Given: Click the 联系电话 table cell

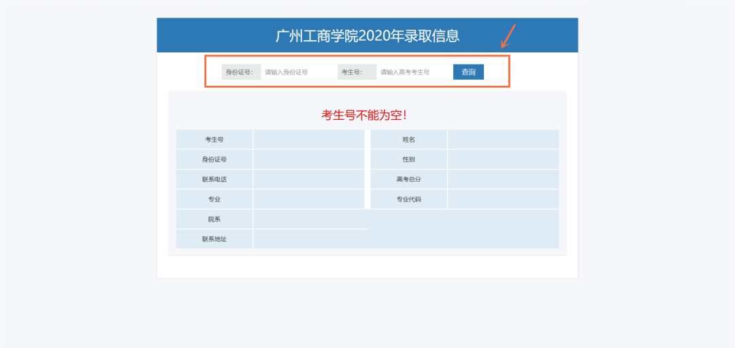Looking at the screenshot, I should point(214,179).
